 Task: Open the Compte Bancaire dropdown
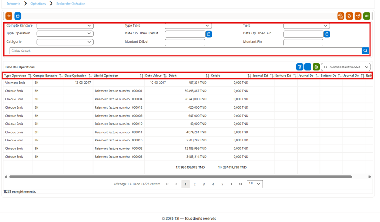[x=65, y=26]
